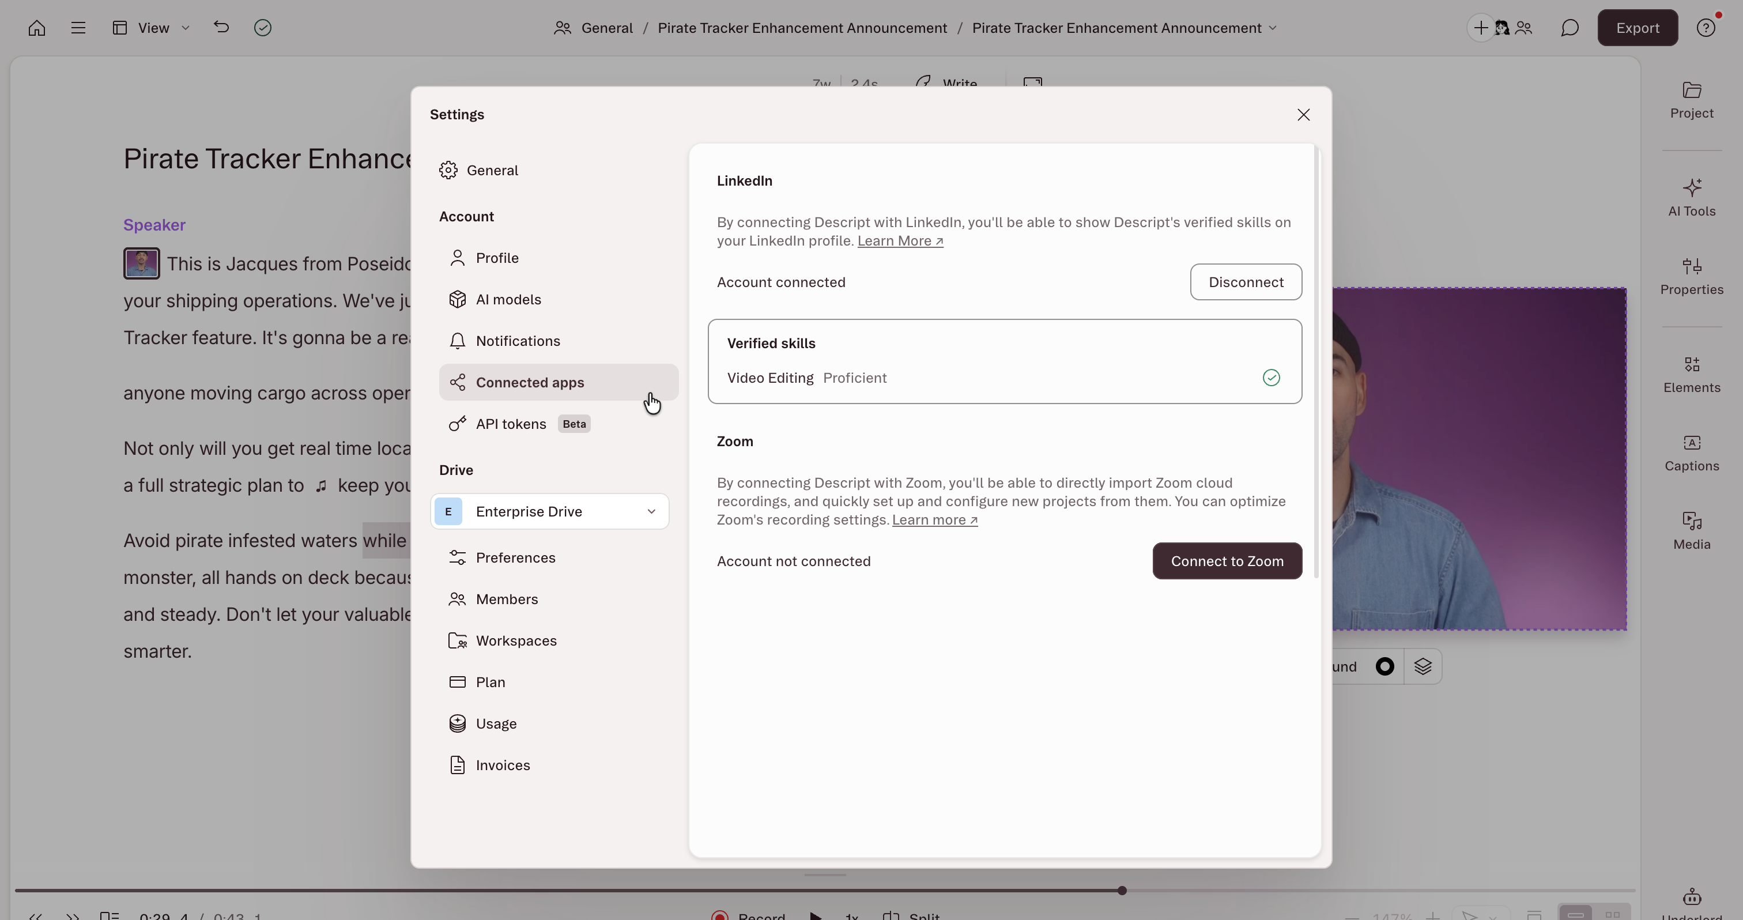The height and width of the screenshot is (920, 1743).
Task: Click the document title heading
Action: pyautogui.click(x=269, y=159)
